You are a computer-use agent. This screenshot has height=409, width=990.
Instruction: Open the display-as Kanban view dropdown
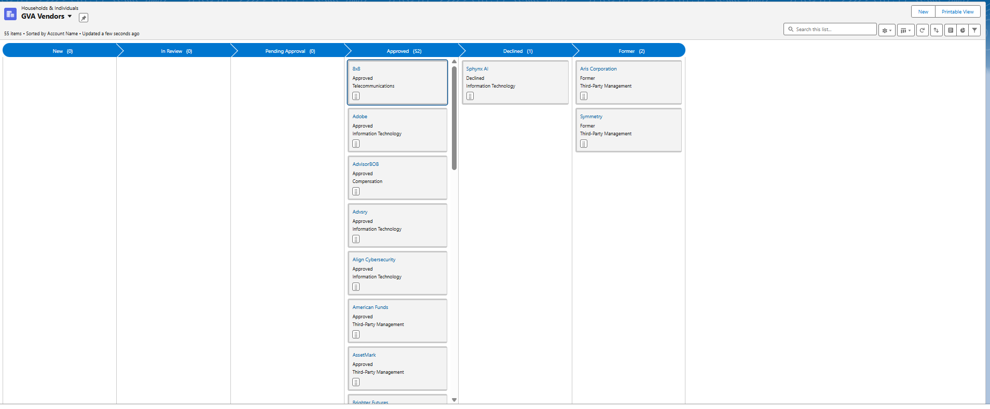[905, 30]
